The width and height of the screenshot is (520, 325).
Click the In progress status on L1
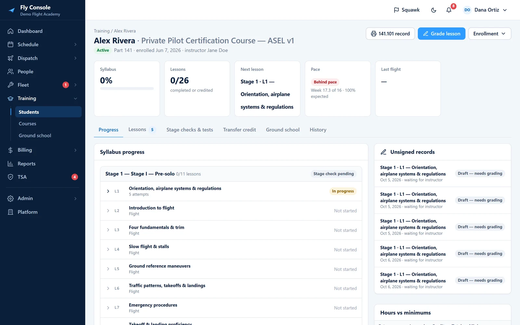[343, 191]
